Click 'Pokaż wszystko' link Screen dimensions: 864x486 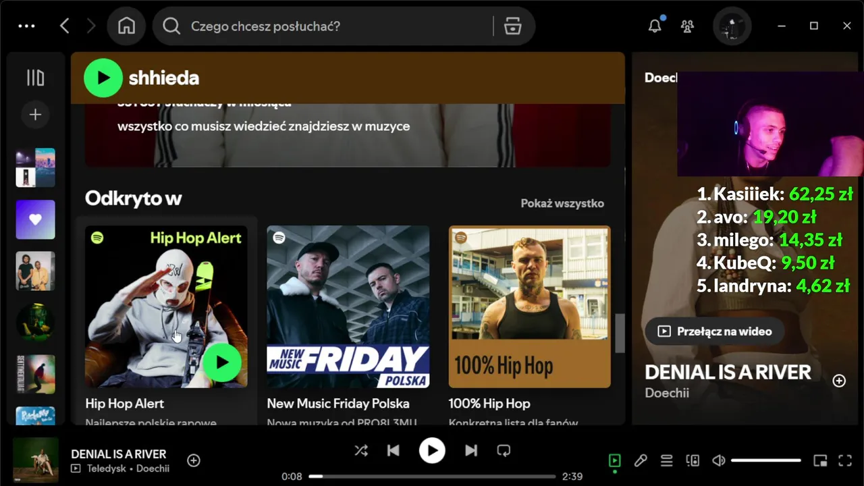pos(562,203)
